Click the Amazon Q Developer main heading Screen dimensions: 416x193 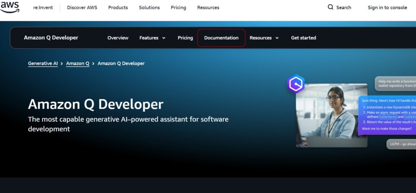(95, 104)
